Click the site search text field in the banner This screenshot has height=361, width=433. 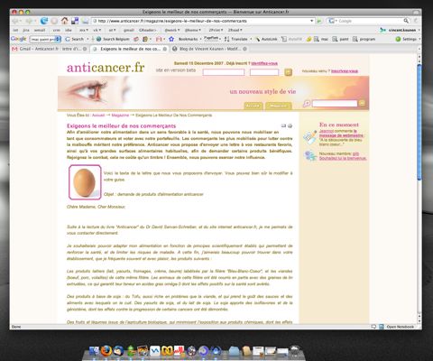coord(335,104)
